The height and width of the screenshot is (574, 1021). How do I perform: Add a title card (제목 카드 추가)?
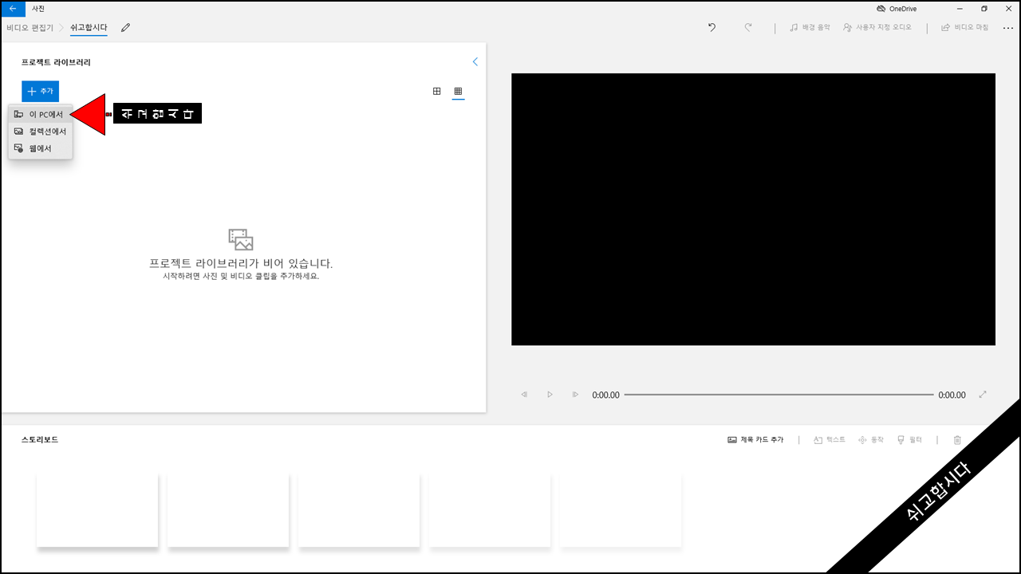(x=755, y=440)
